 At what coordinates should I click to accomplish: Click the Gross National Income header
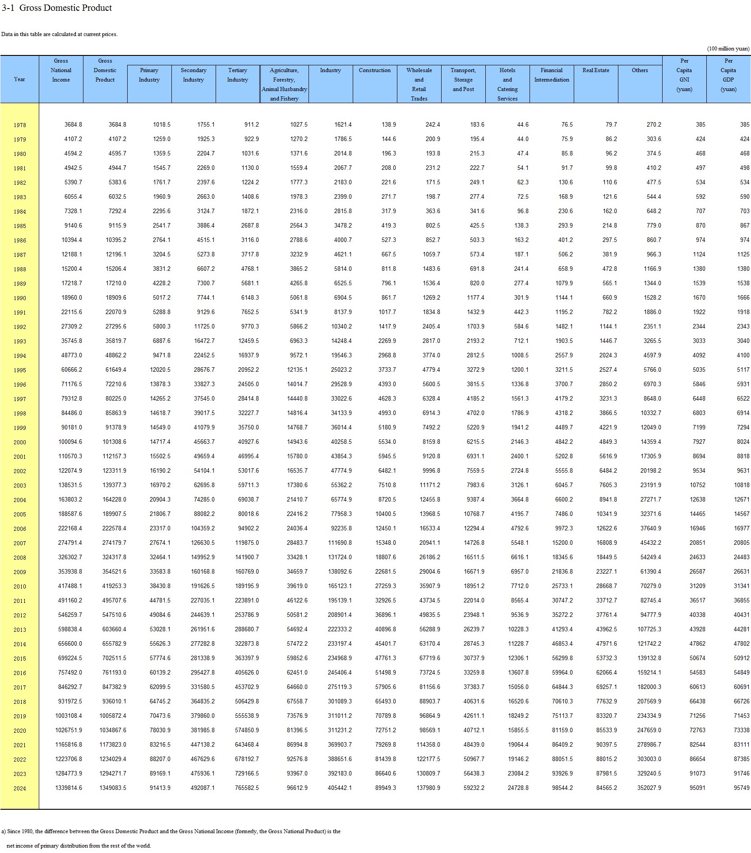[x=61, y=70]
